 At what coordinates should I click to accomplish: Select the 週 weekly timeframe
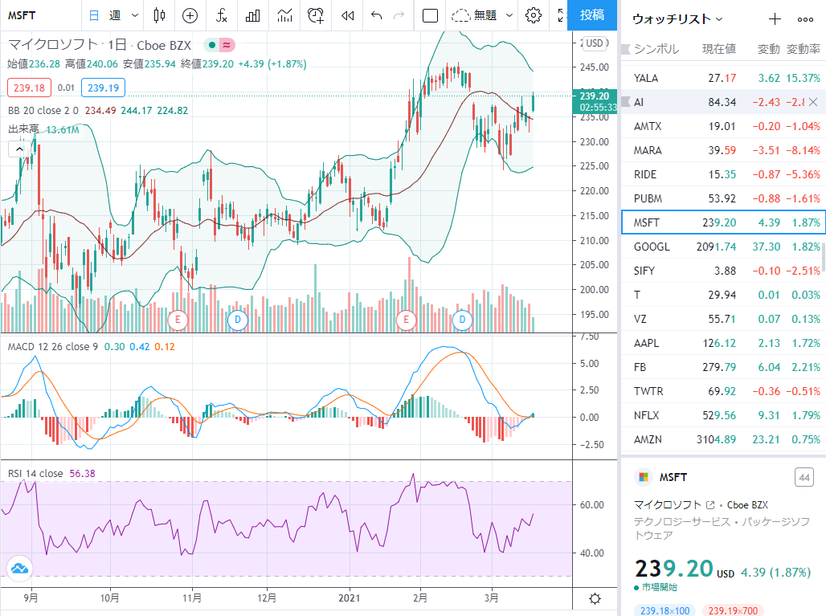(115, 16)
